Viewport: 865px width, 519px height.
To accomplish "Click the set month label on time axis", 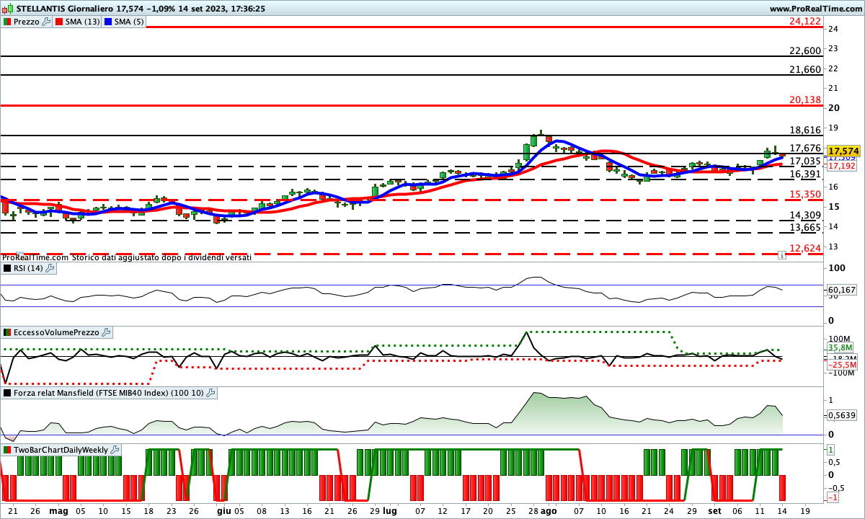I will [714, 510].
